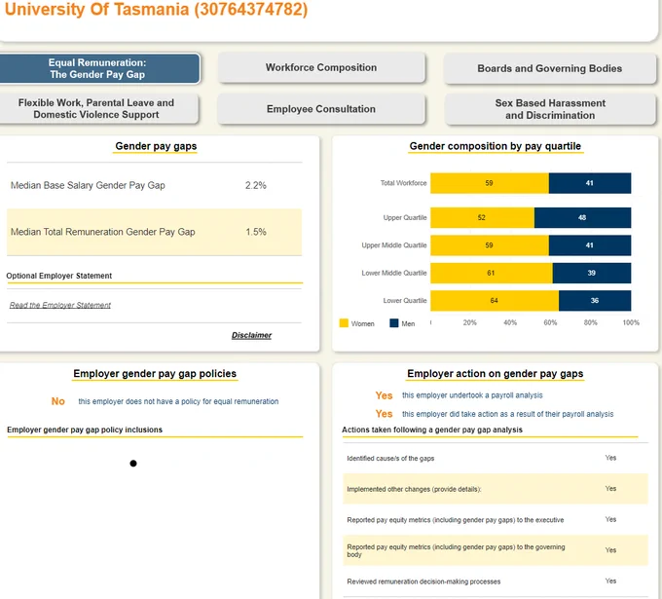The height and width of the screenshot is (599, 662).
Task: Go to Employee Consultation tab
Action: pyautogui.click(x=321, y=109)
